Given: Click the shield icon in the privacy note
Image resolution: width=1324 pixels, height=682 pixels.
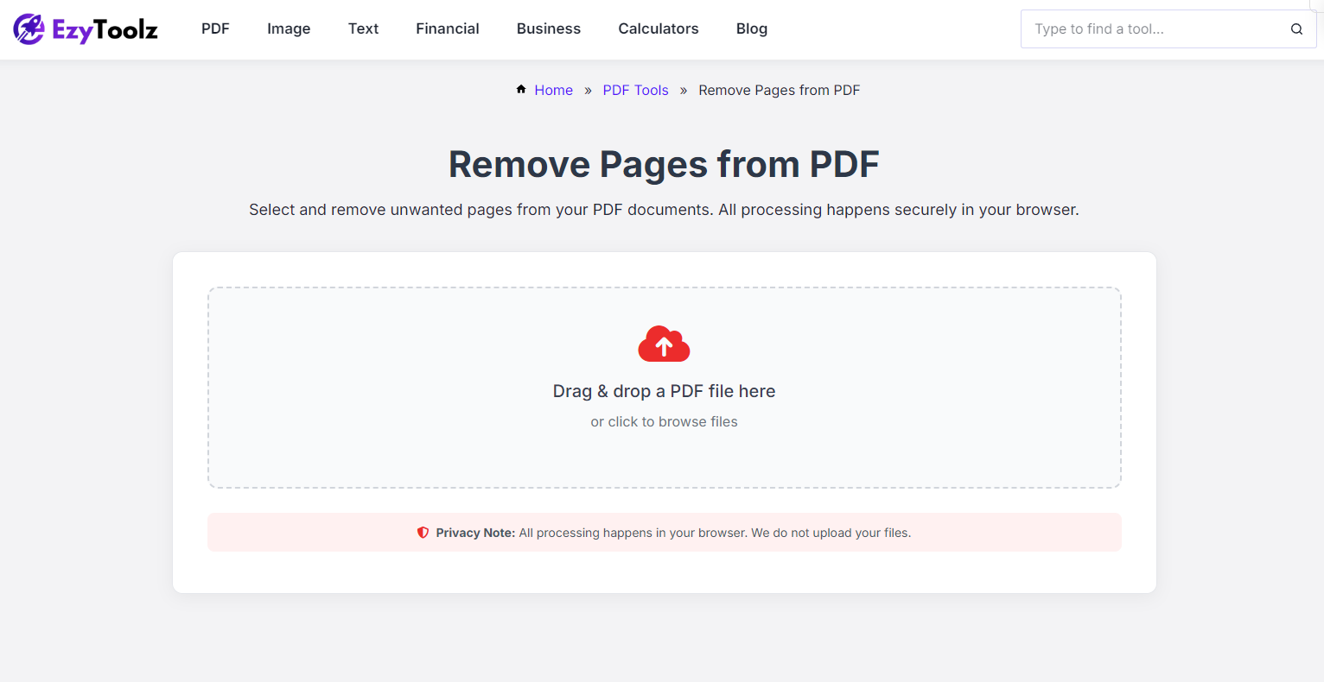Looking at the screenshot, I should coord(423,533).
